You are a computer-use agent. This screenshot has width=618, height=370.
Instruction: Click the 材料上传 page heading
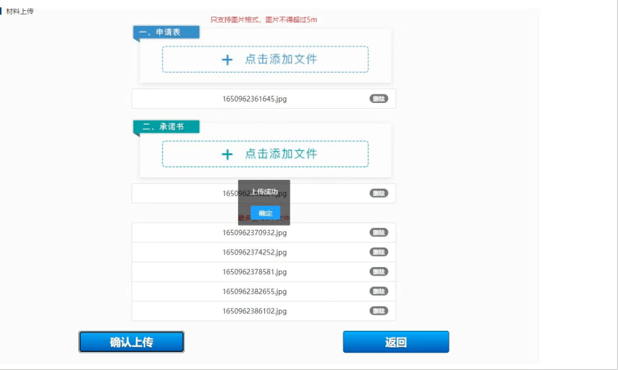[20, 12]
